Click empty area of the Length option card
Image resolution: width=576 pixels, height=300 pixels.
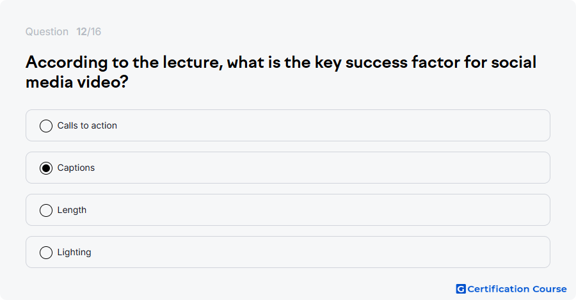[331, 210]
